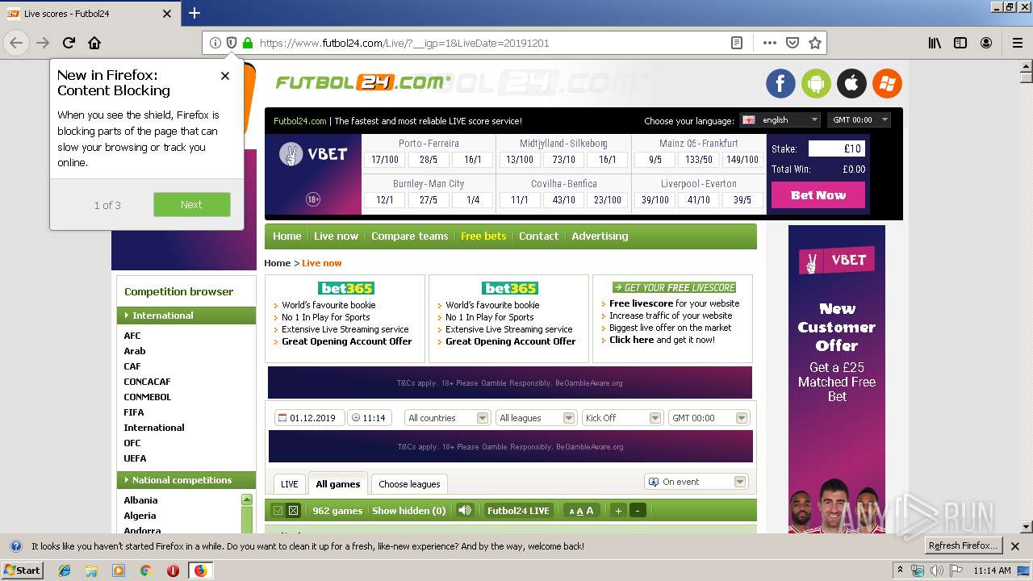Open the UEFA competition link
Screen dimensions: 1033x581
click(135, 458)
